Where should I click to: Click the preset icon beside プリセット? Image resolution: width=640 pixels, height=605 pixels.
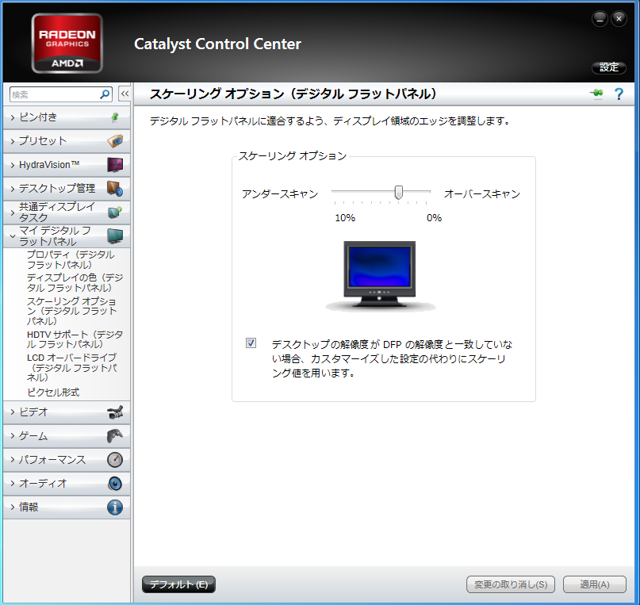pos(115,141)
